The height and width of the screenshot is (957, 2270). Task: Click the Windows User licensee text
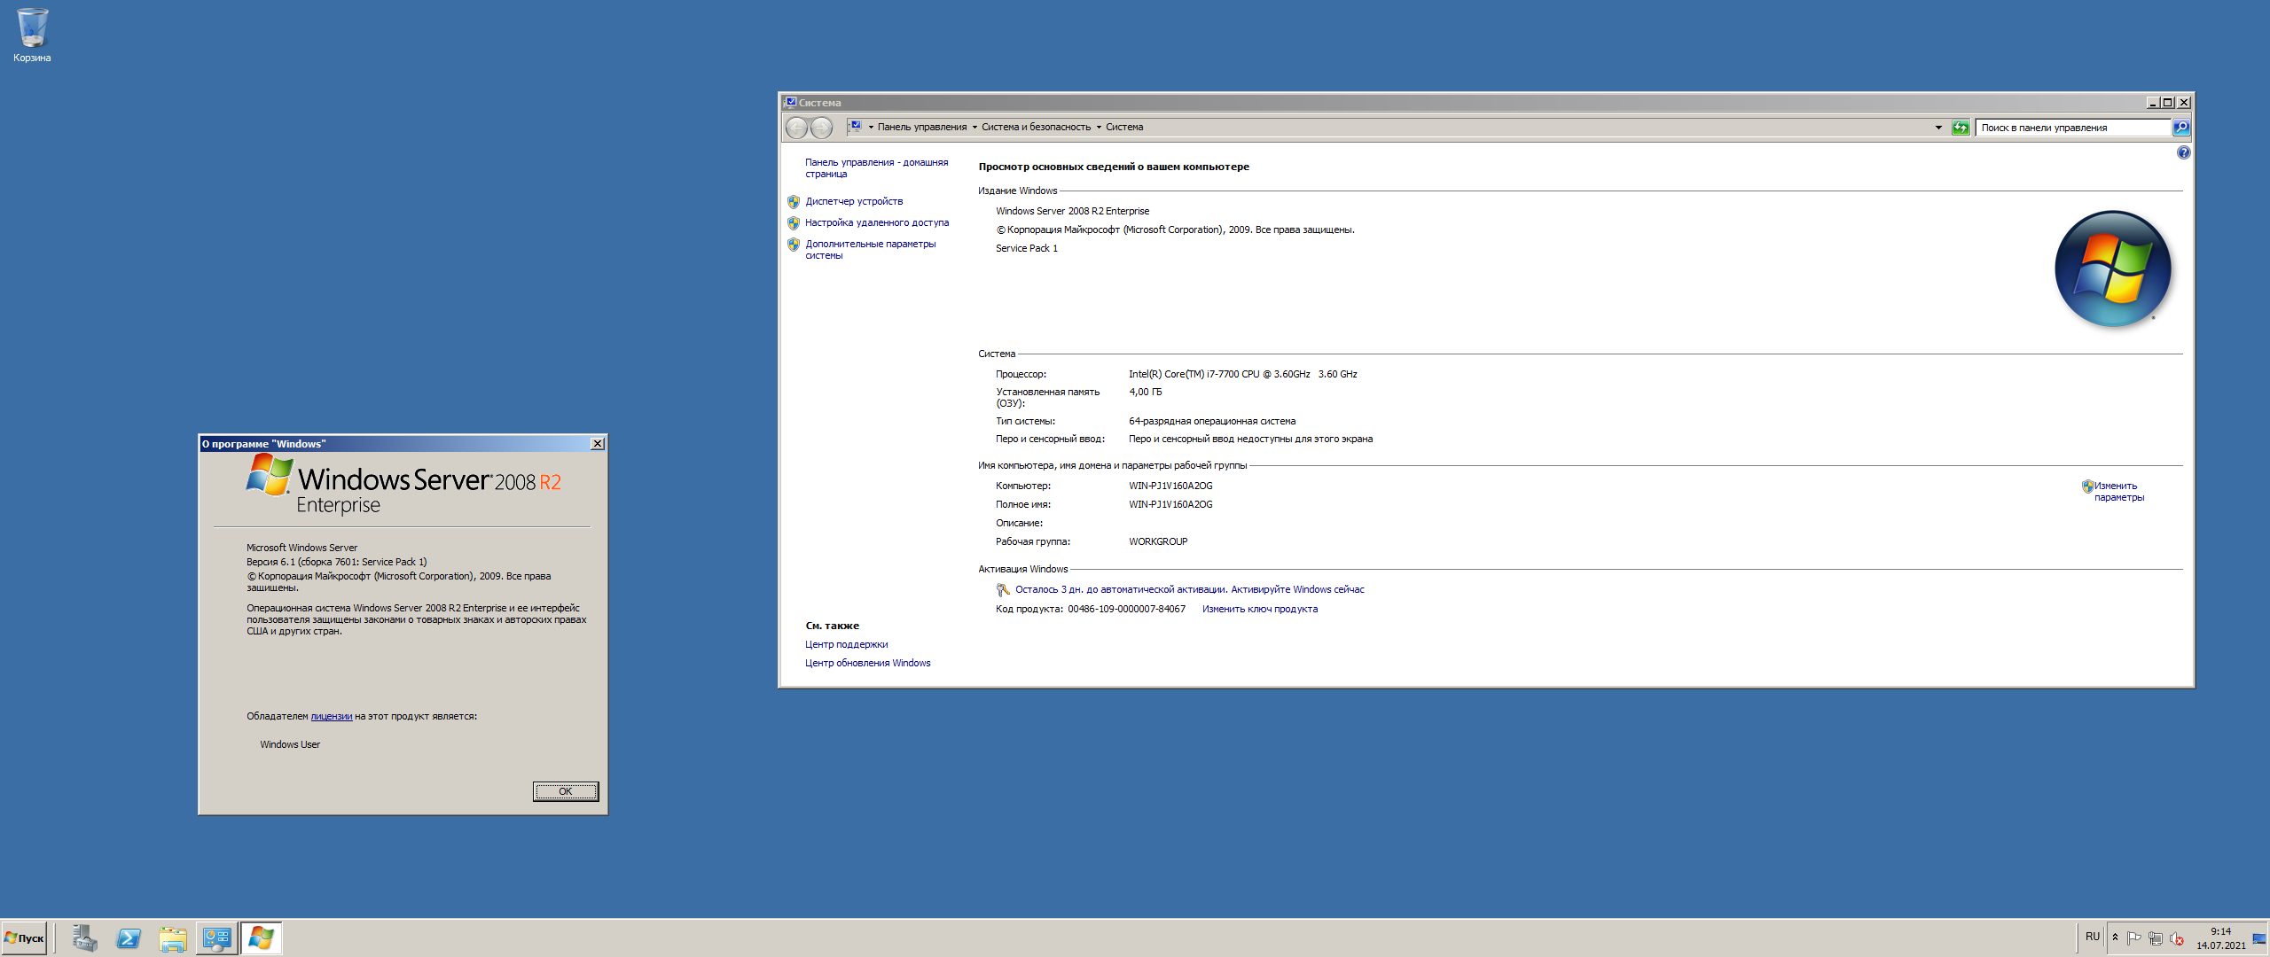click(289, 745)
